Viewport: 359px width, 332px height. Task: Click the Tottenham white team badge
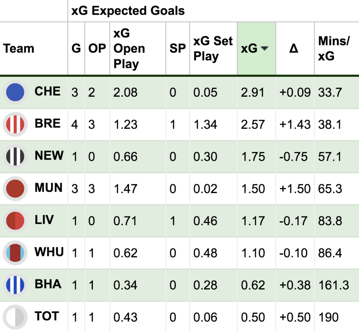(15, 317)
